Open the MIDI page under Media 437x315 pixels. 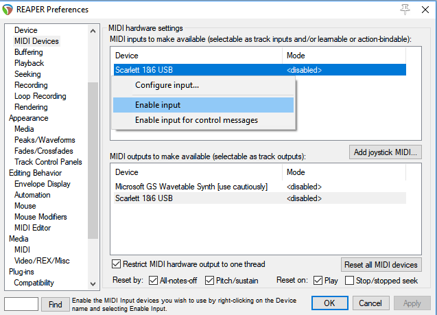click(22, 250)
